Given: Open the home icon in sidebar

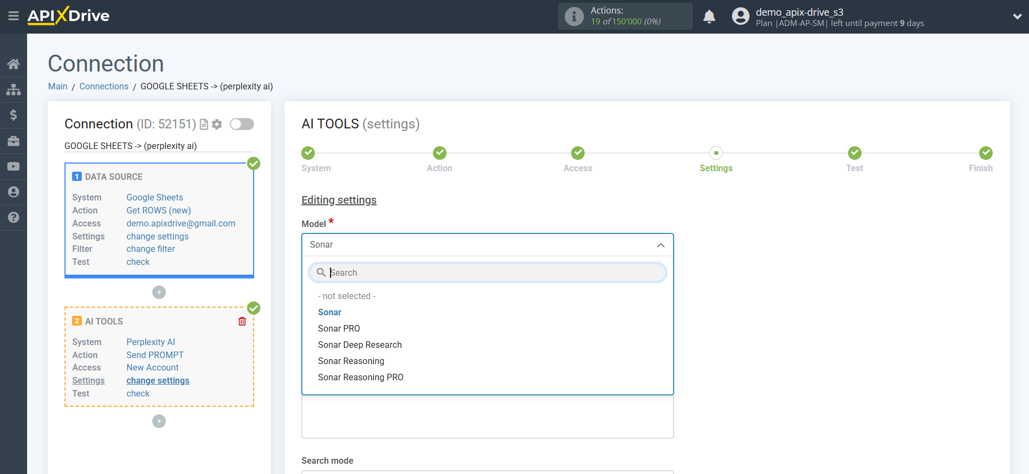Looking at the screenshot, I should (x=14, y=64).
